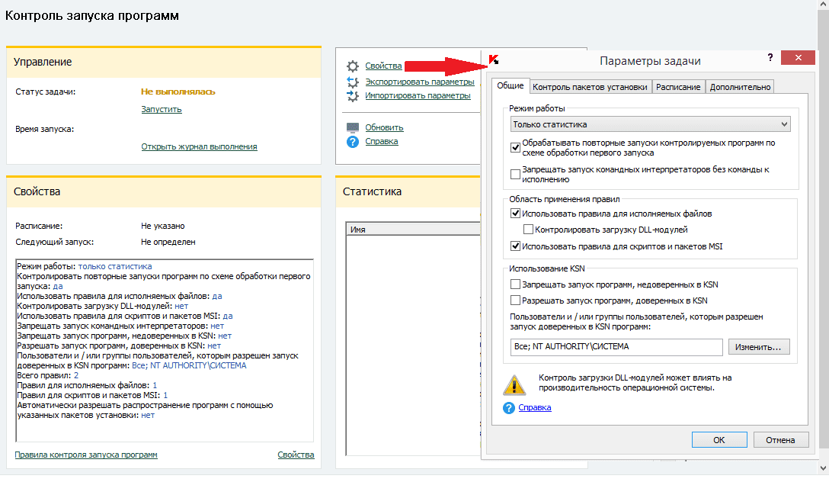The width and height of the screenshot is (829, 482).
Task: Click the export parameters arrows icon
Action: 352,82
